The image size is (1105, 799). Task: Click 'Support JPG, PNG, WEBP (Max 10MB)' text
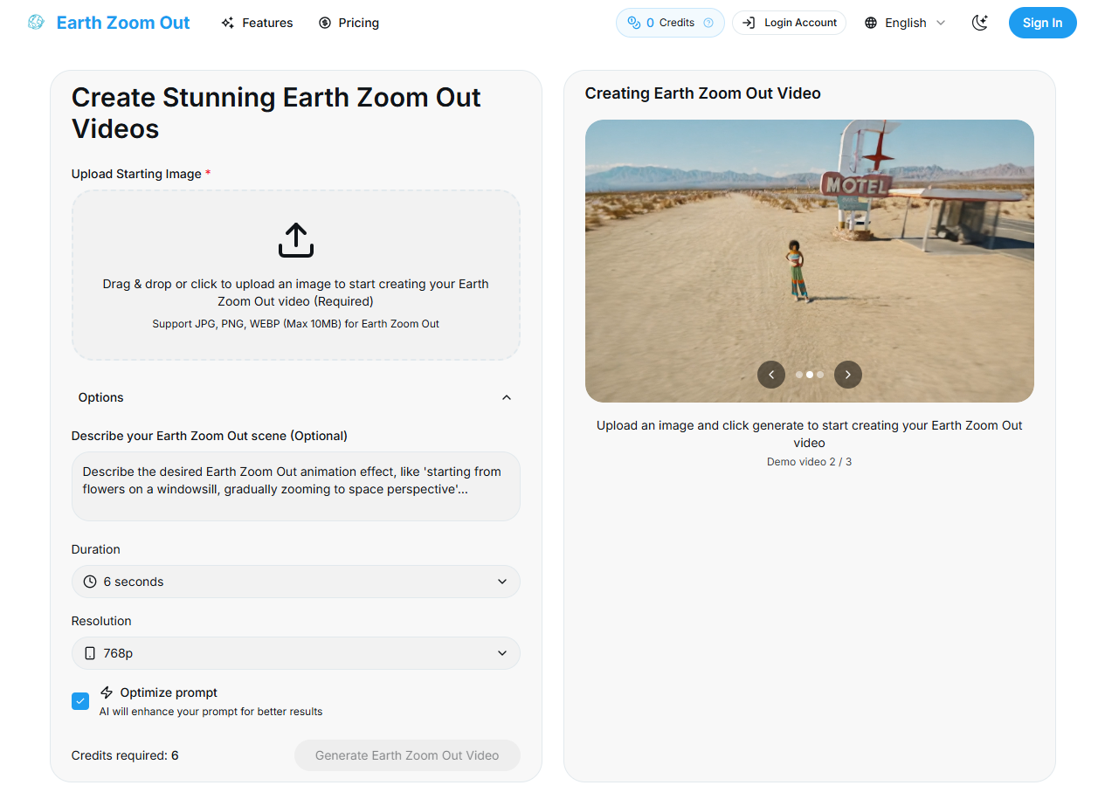coord(296,324)
